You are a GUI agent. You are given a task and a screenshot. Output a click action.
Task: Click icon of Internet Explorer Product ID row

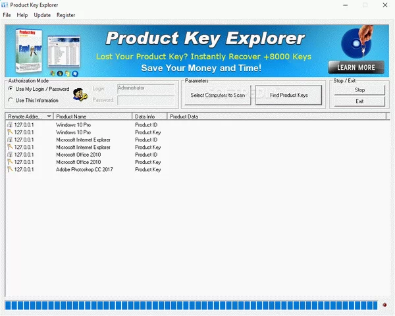pos(10,140)
